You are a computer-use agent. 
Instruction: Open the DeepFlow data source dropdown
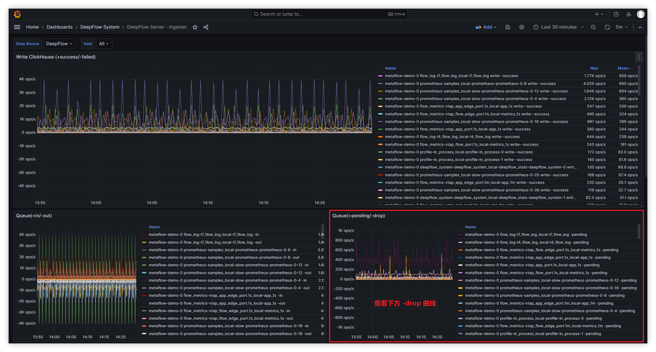[x=59, y=44]
